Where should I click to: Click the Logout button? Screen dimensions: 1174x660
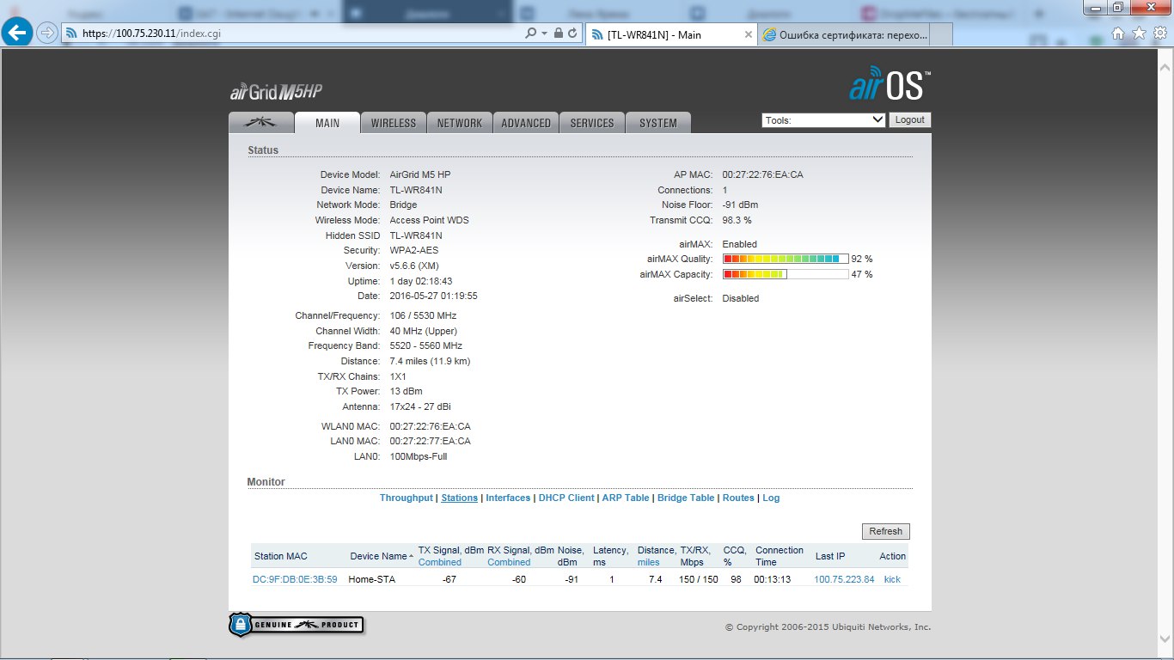click(x=909, y=120)
